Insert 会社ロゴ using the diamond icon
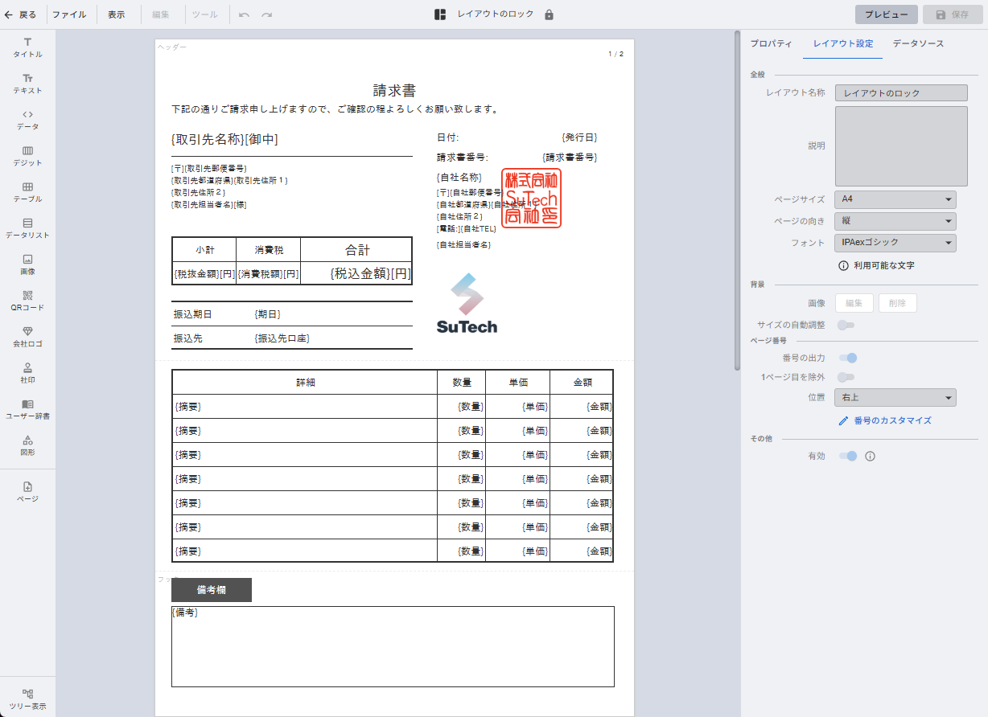 (x=27, y=332)
